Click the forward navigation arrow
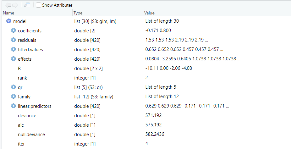The image size is (291, 149). [x=15, y=5]
